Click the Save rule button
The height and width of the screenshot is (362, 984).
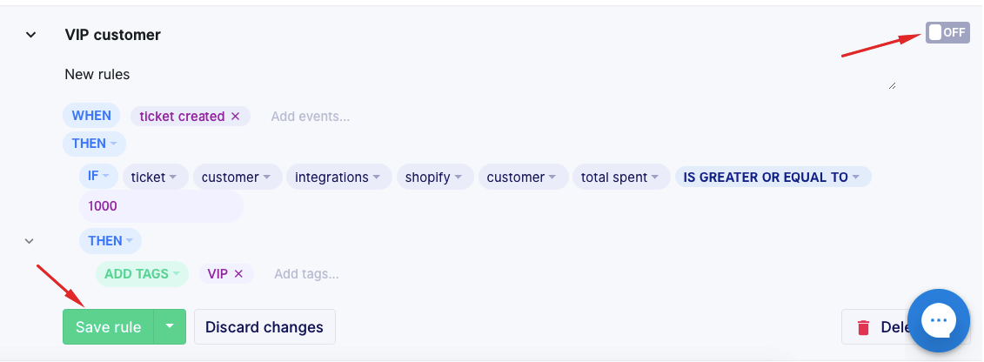(108, 327)
